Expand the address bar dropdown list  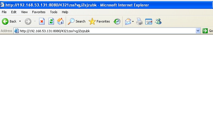point(198,31)
